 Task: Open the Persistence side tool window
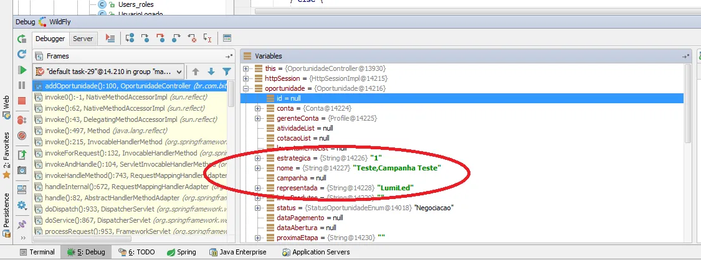click(x=6, y=215)
